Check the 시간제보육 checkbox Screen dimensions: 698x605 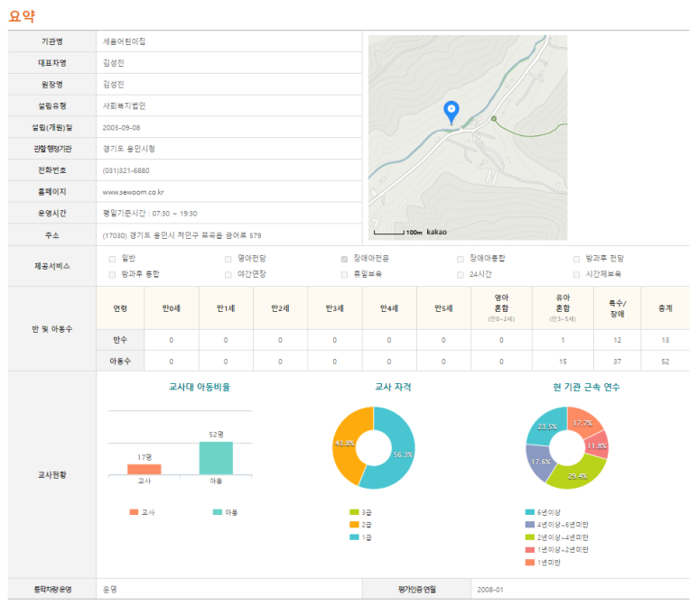click(576, 275)
